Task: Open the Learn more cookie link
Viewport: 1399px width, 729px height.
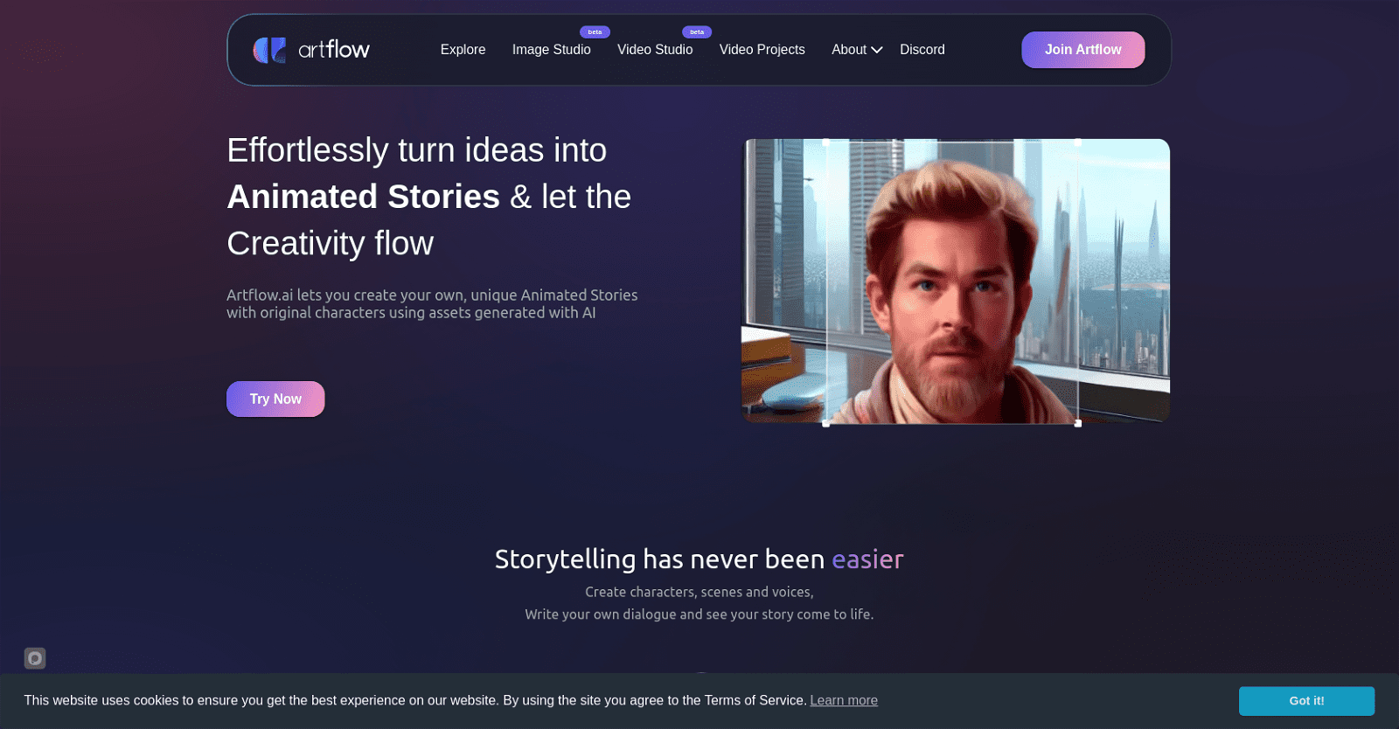Action: (x=844, y=700)
